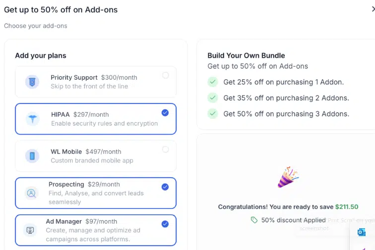Click the $211.50 savings amount
Viewport: 375px width, 250px height.
pyautogui.click(x=346, y=207)
